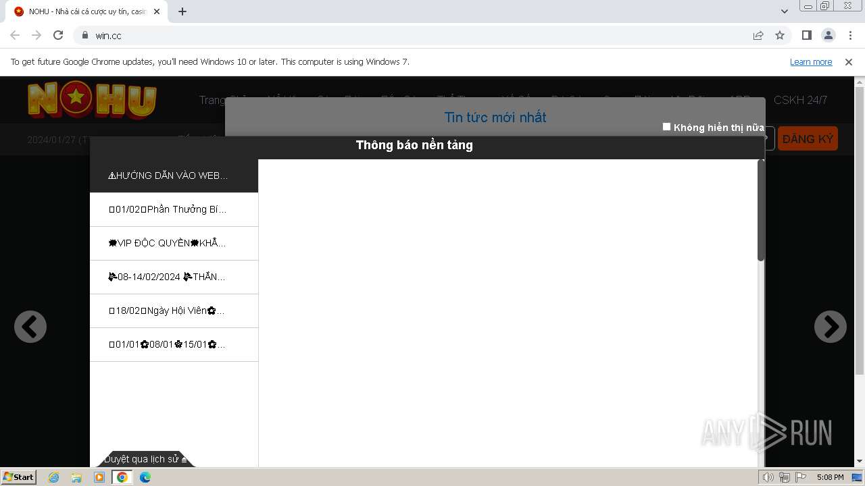Select '01/01 08/01 15/01' notice

(x=174, y=344)
